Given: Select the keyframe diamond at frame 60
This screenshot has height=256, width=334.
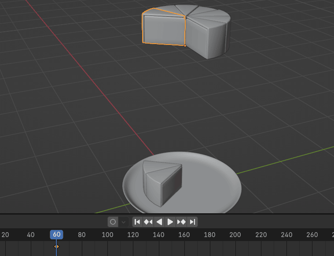Looking at the screenshot, I should pyautogui.click(x=56, y=246).
